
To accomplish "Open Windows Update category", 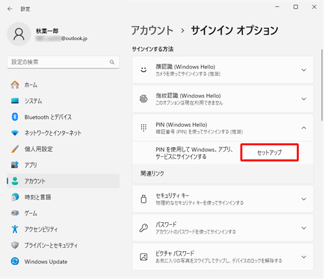I will coord(63,262).
